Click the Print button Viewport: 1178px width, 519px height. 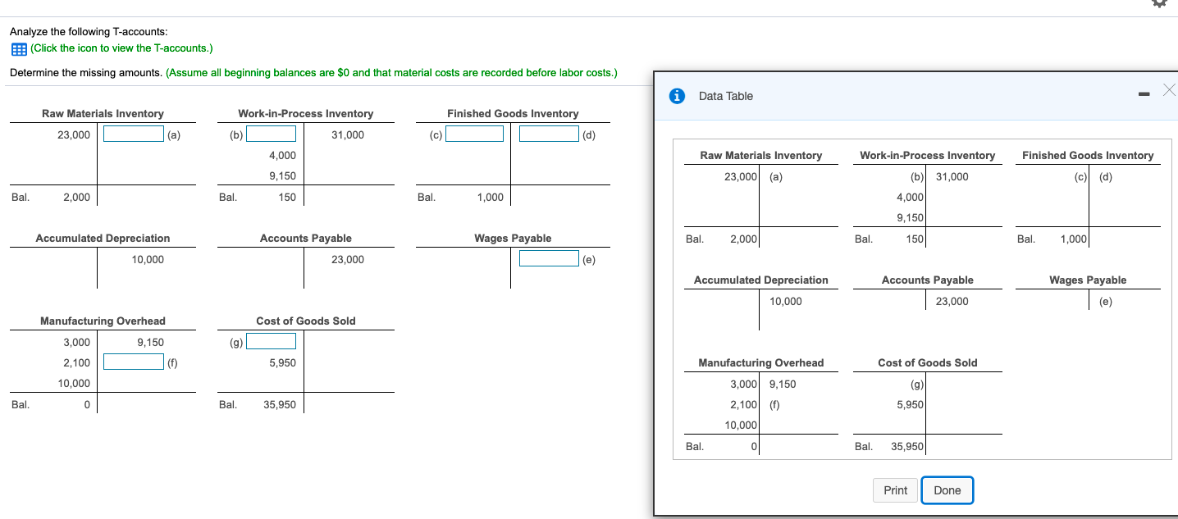point(895,489)
